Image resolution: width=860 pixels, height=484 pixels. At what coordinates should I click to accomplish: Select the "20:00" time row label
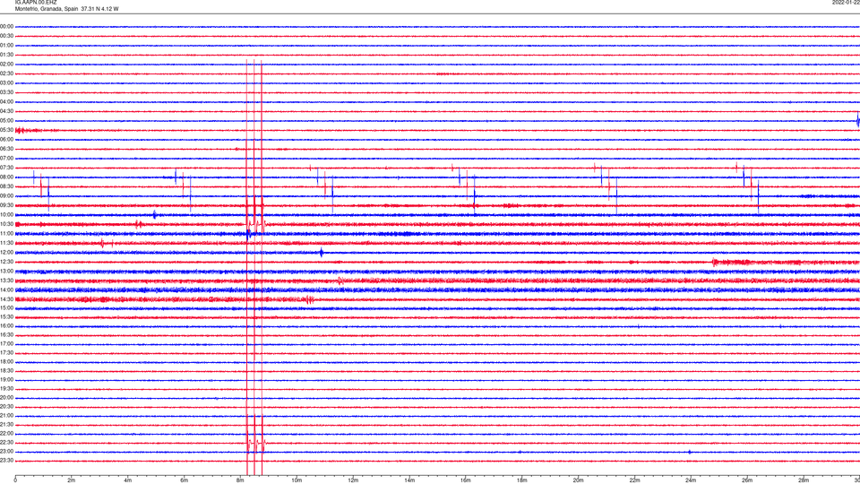click(6, 398)
